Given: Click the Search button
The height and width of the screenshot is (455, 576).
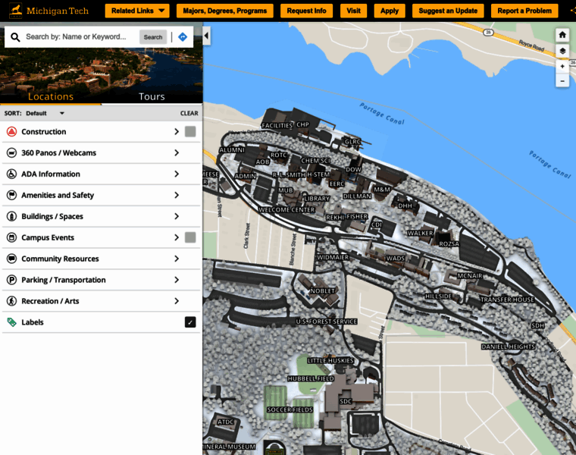Looking at the screenshot, I should [x=153, y=36].
